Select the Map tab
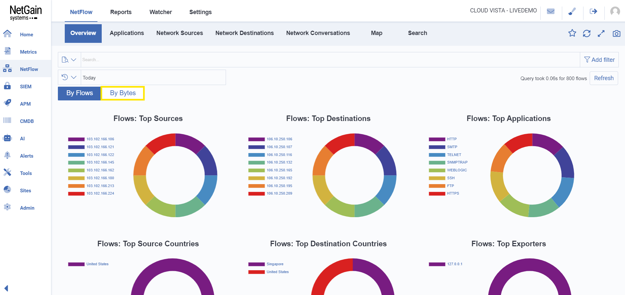The height and width of the screenshot is (295, 625). [x=376, y=33]
